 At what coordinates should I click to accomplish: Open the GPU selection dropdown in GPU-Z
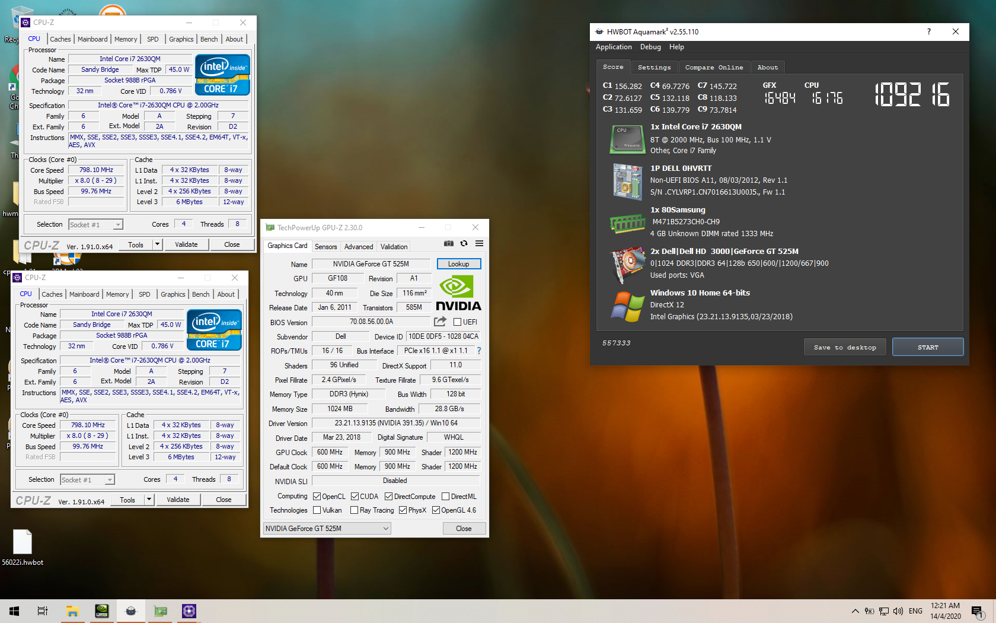pos(327,529)
